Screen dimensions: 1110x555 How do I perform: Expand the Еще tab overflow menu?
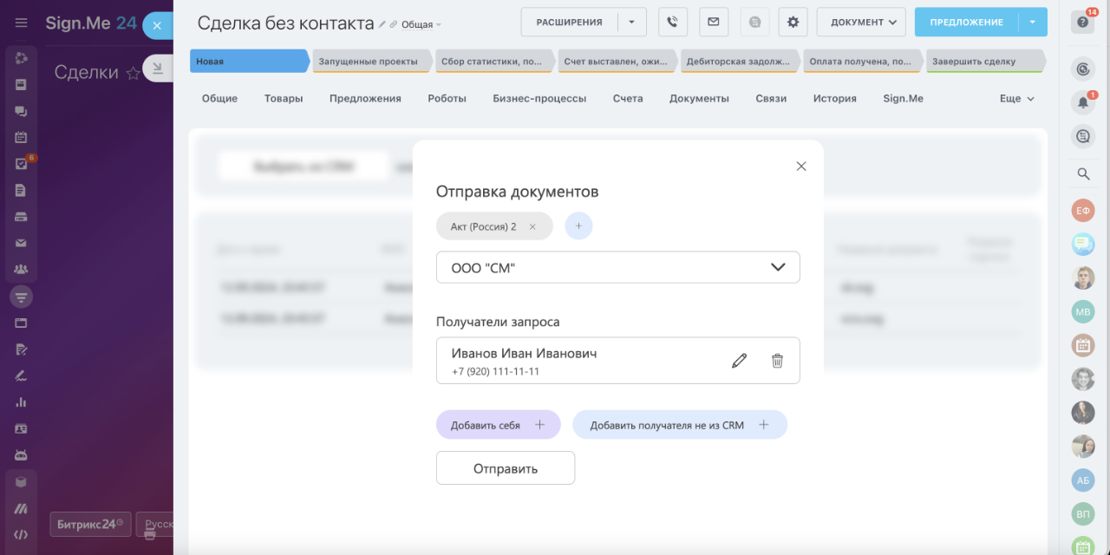1016,99
